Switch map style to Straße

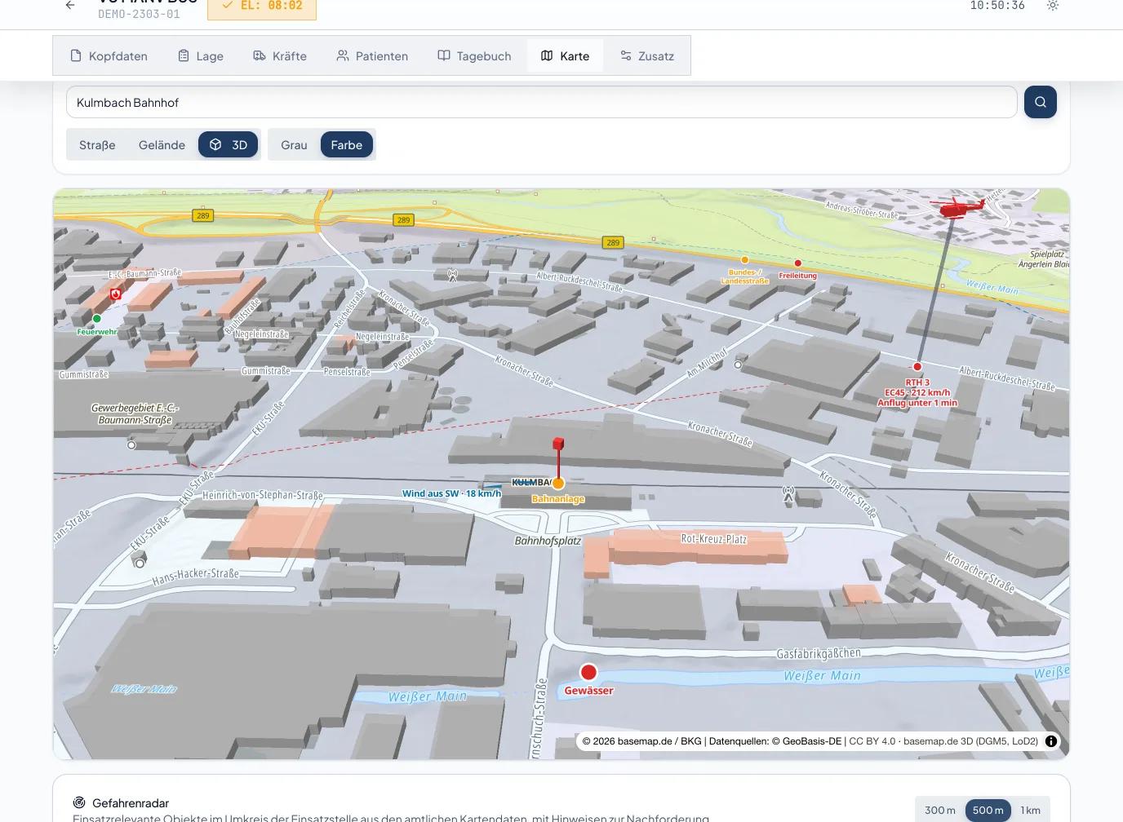click(x=97, y=145)
